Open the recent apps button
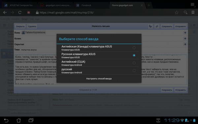Screen dimensions: 198x124 coord(31,120)
